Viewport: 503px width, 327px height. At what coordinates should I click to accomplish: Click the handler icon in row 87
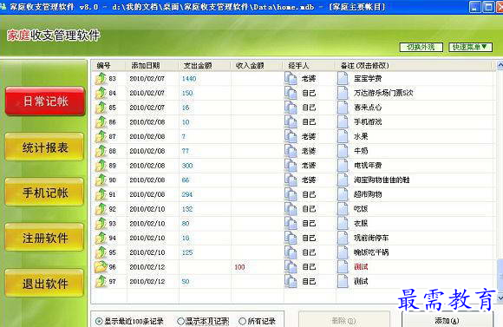[291, 136]
